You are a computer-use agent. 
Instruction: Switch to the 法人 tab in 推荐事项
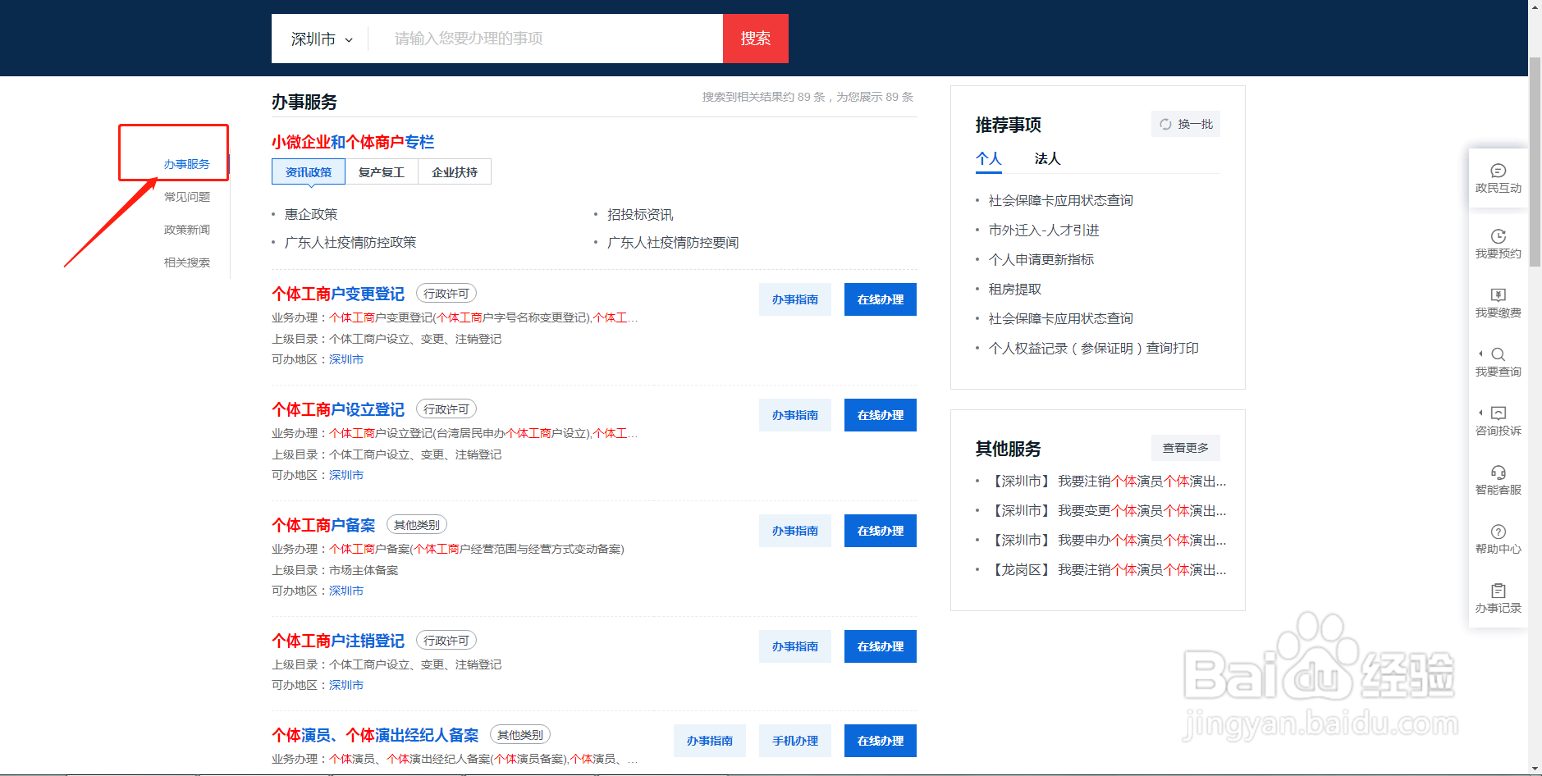point(1048,158)
